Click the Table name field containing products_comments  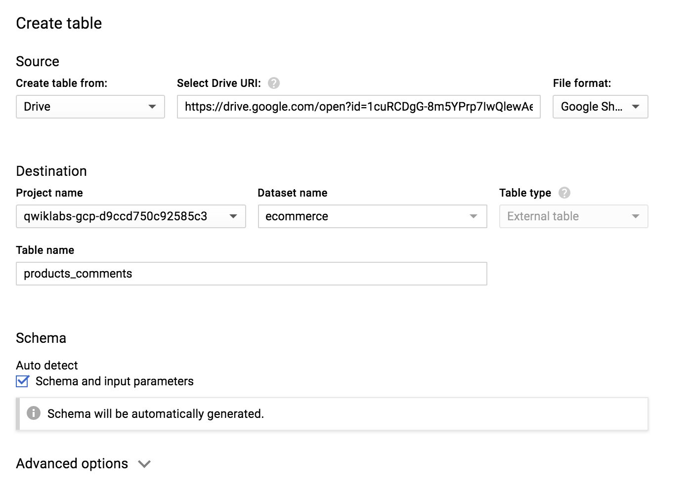[x=252, y=273]
